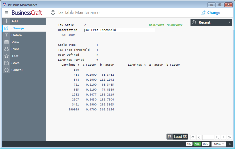The height and width of the screenshot is (149, 235).
Task: Click the Cancel circle-slash icon
Action: point(6,70)
